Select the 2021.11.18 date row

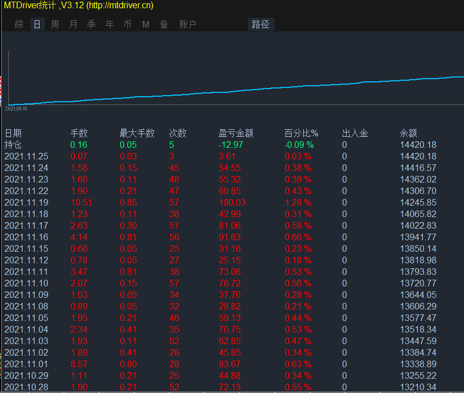pyautogui.click(x=26, y=214)
